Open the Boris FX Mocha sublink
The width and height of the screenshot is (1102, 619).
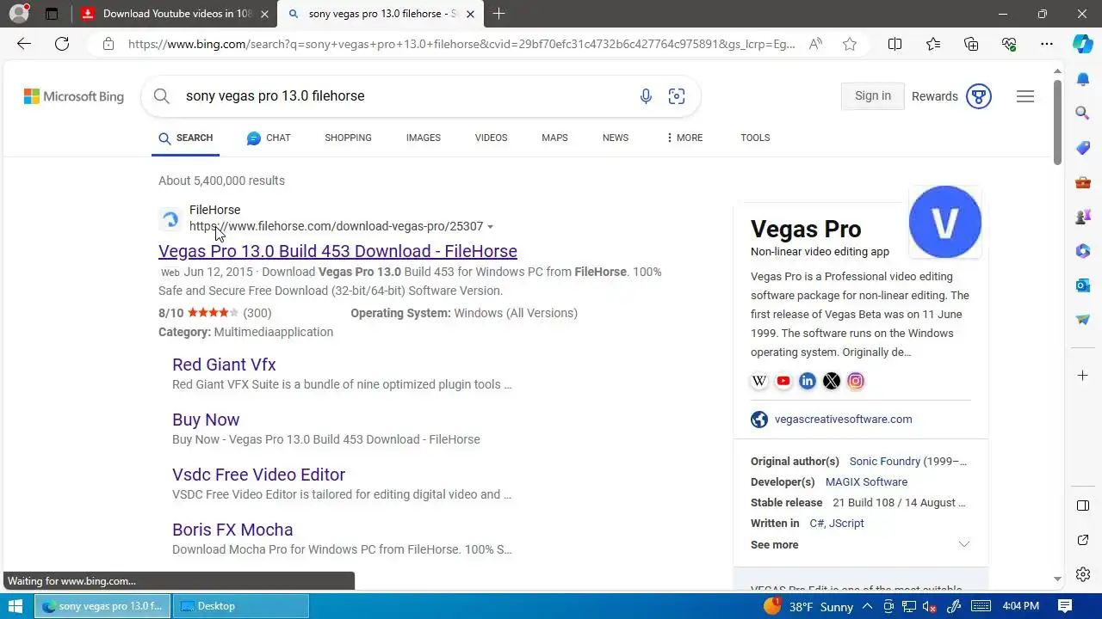point(232,530)
